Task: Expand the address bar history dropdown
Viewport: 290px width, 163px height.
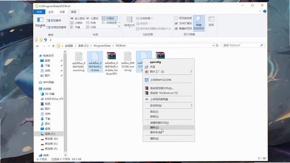Action: (x=213, y=46)
